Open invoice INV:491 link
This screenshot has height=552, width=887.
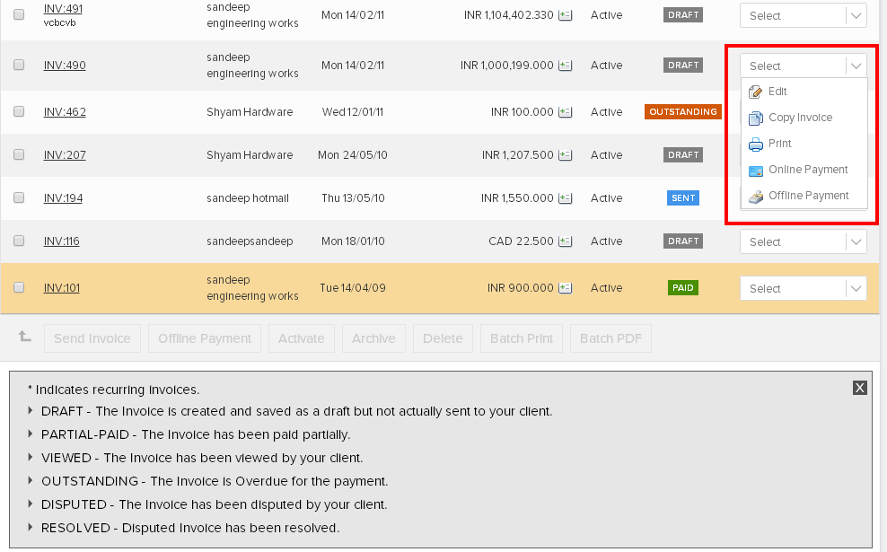[63, 9]
